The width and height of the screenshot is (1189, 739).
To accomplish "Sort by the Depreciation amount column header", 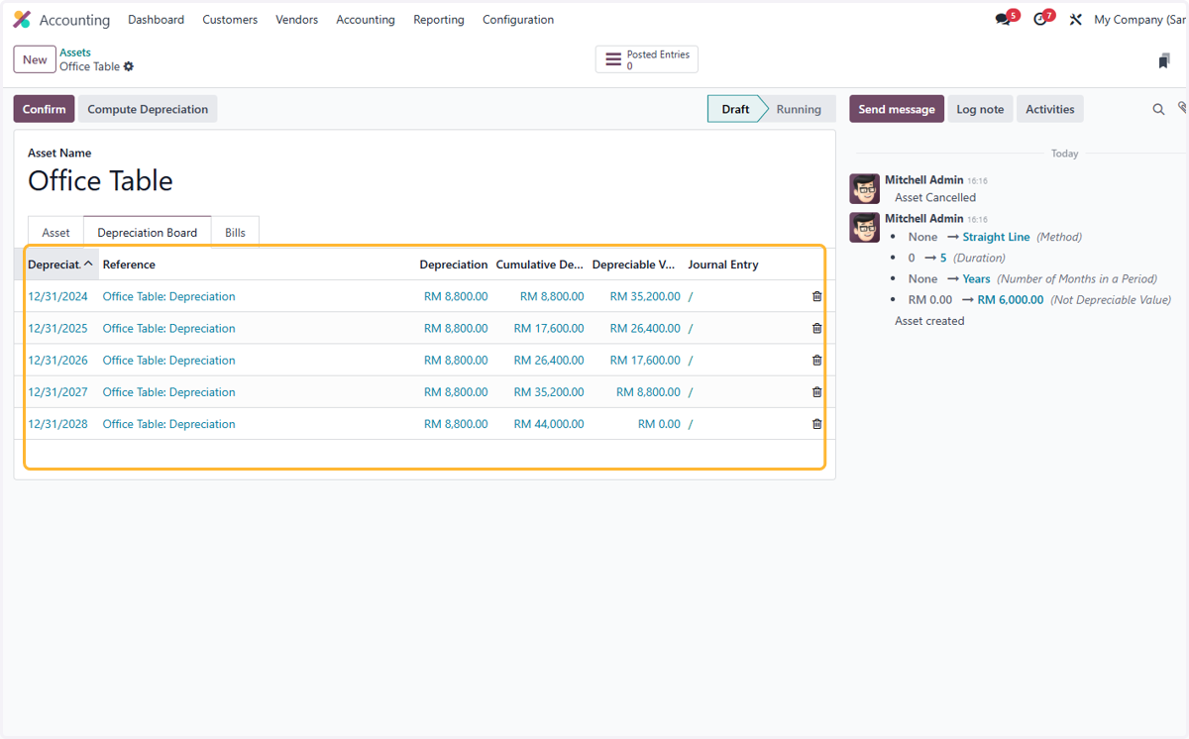I will click(x=454, y=264).
